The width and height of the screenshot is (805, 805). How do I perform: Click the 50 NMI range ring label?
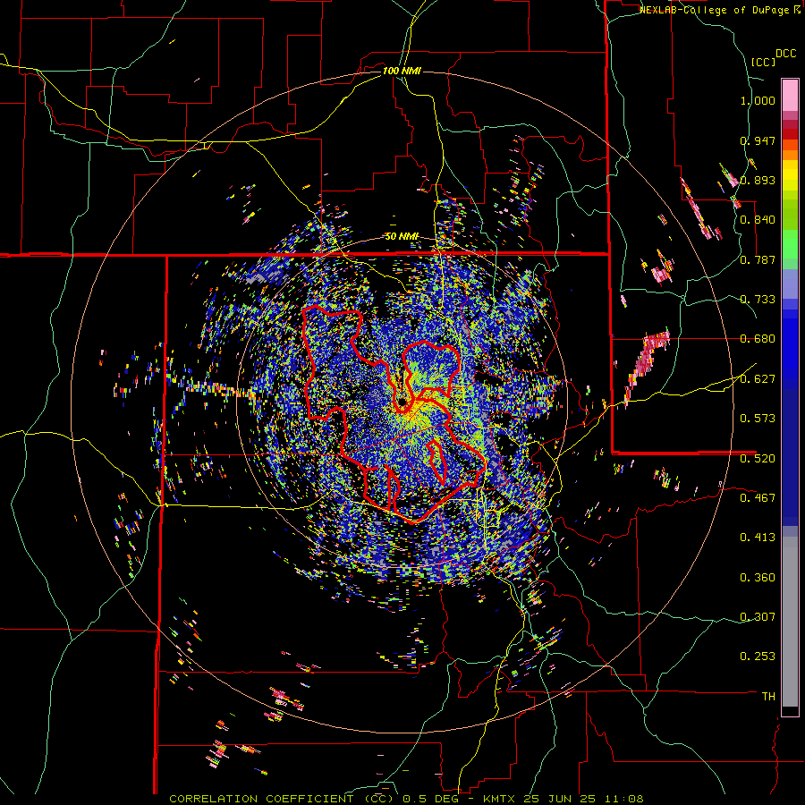[x=402, y=236]
